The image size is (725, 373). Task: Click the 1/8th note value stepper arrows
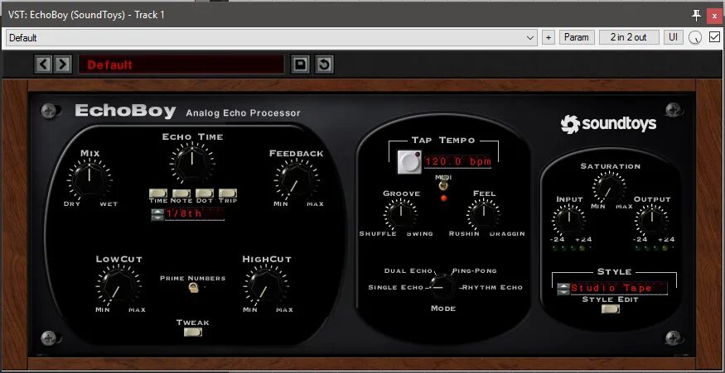(157, 215)
